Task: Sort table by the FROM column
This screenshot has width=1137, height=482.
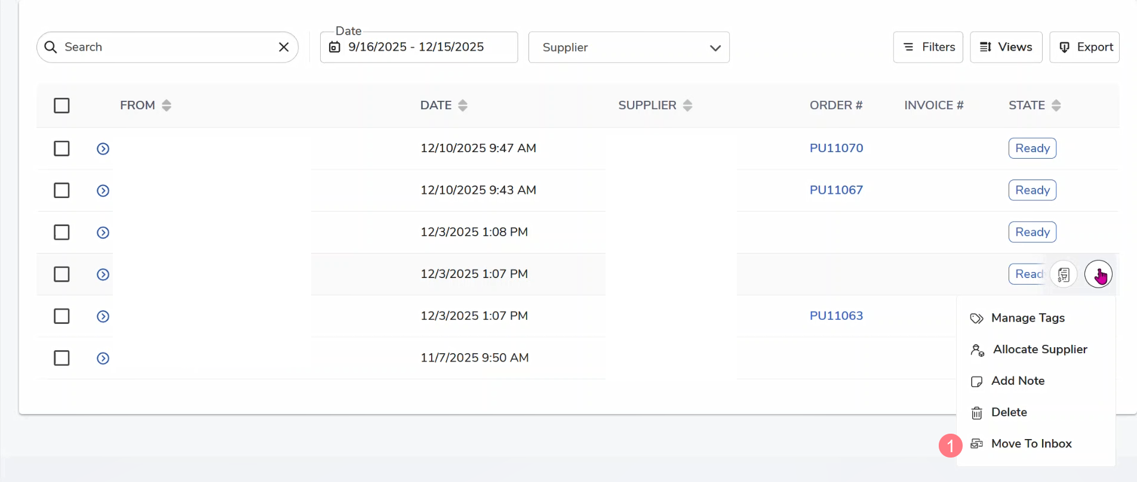Action: click(166, 106)
